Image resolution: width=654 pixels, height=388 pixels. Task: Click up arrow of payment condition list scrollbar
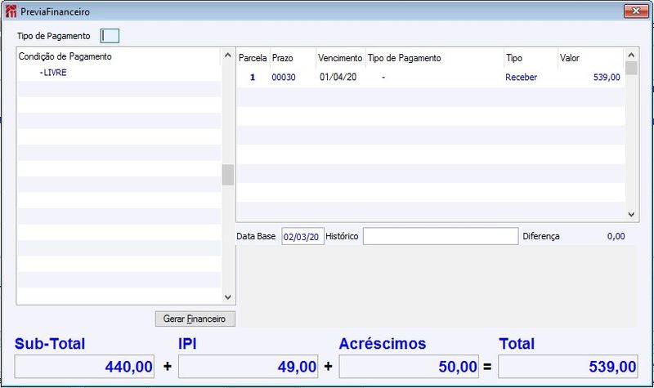[228, 55]
